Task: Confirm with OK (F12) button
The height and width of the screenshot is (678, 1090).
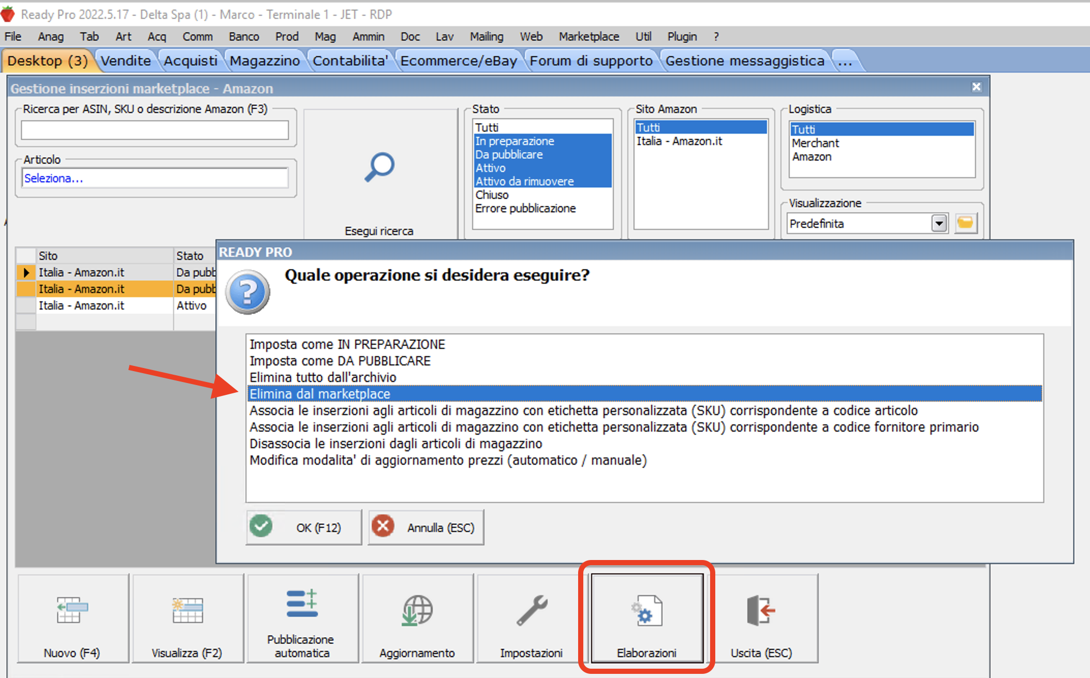Action: [x=304, y=527]
